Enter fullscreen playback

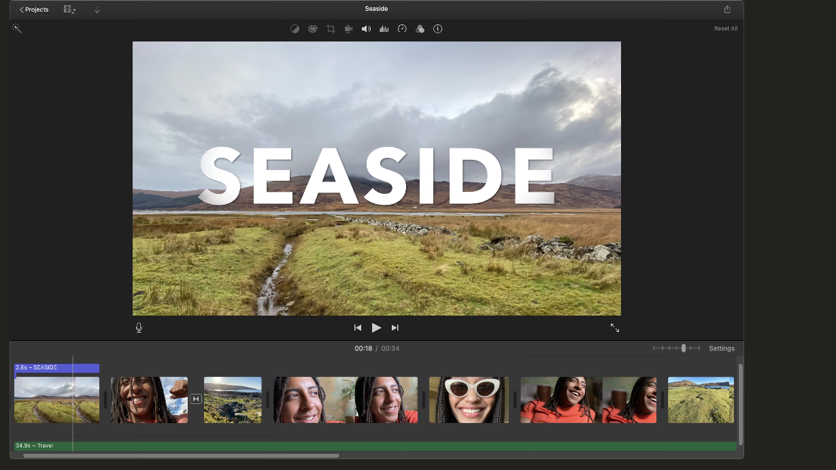coord(615,328)
